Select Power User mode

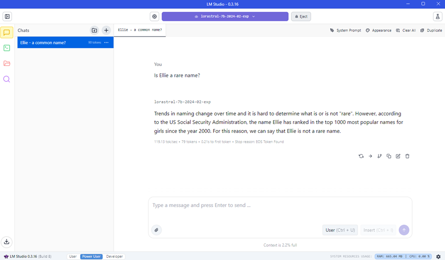(91, 256)
